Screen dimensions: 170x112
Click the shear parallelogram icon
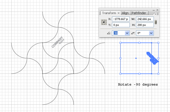pos(133,33)
